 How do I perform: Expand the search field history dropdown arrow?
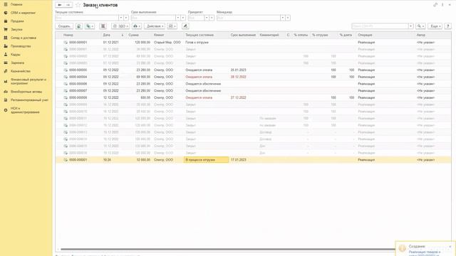click(410, 26)
